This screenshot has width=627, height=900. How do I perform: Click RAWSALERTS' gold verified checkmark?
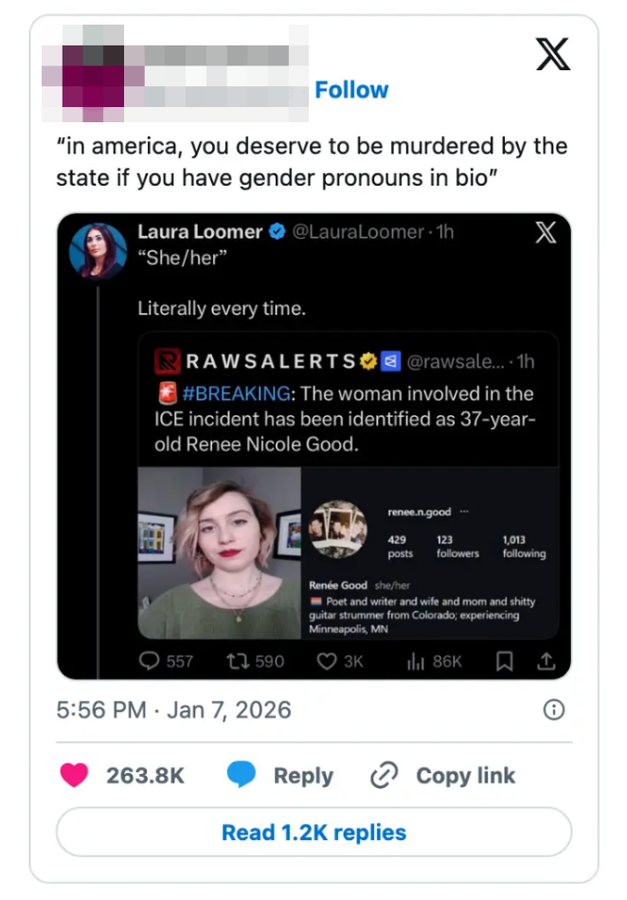(369, 357)
